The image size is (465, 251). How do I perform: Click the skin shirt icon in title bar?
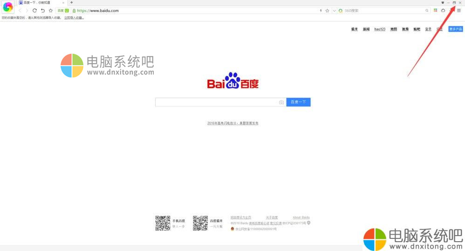click(443, 3)
